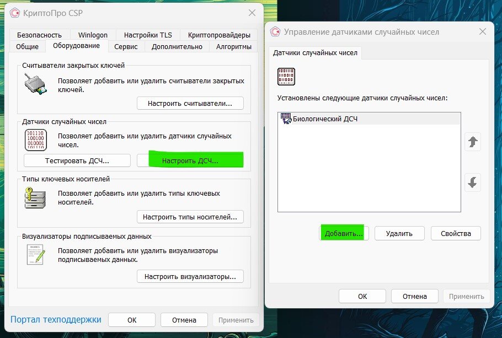Click the random number sensor binary icon
This screenshot has height=338, width=502.
click(x=36, y=140)
